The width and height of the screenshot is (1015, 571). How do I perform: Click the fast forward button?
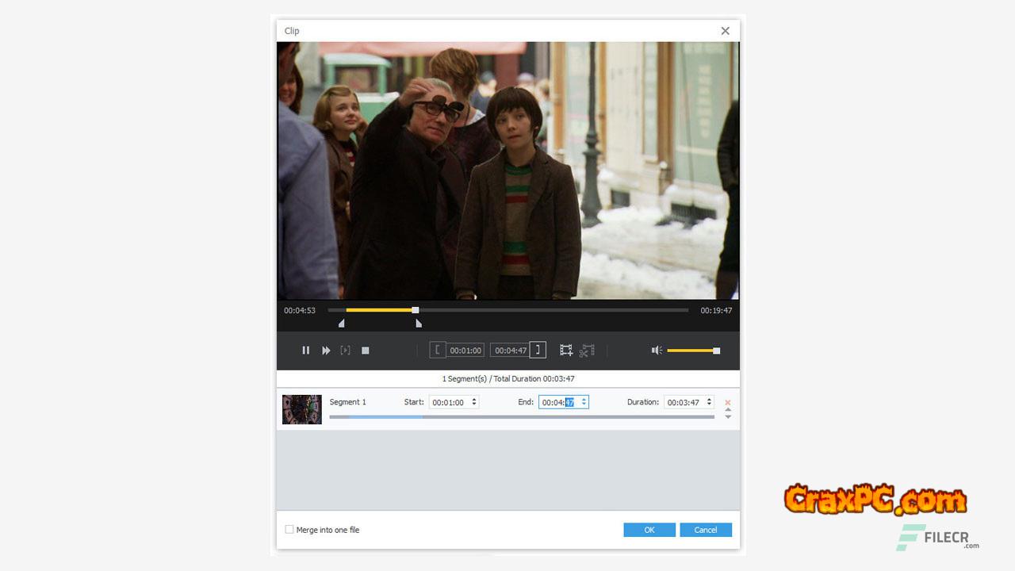click(x=326, y=351)
